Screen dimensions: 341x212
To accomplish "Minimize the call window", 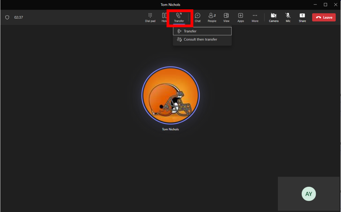I will click(x=315, y=5).
